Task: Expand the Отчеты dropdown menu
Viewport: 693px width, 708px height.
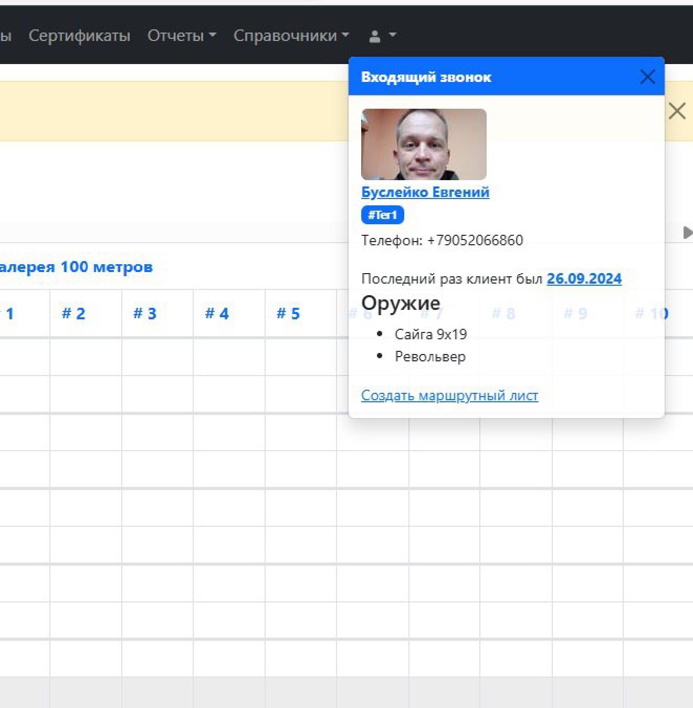Action: 182,36
